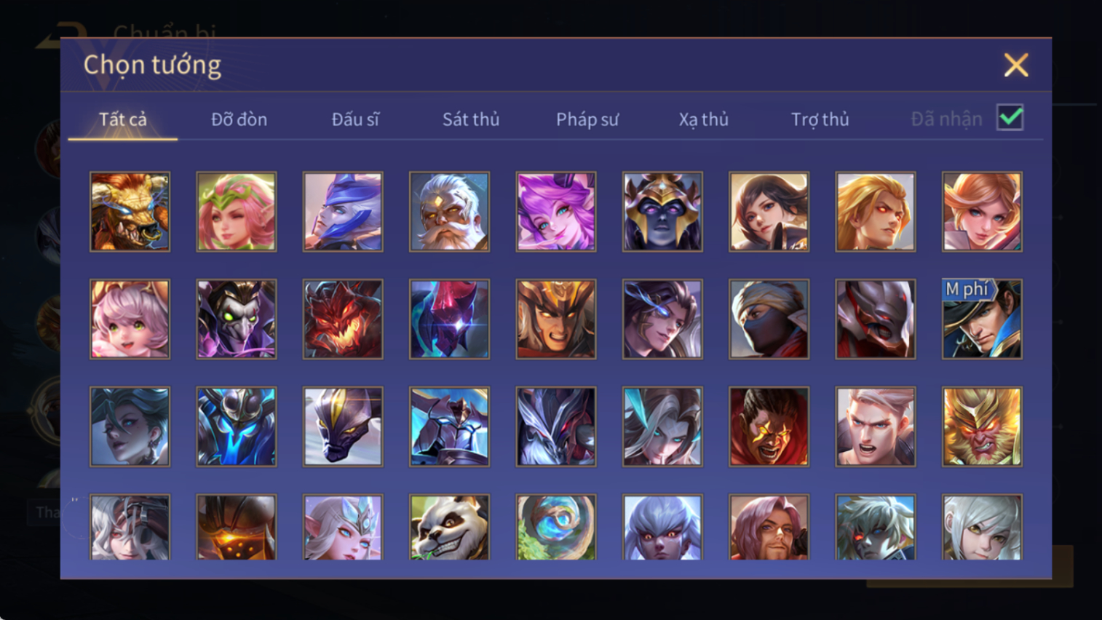Viewport: 1102px width, 620px height.
Task: Choose the red fire demon hero
Action: tap(343, 319)
